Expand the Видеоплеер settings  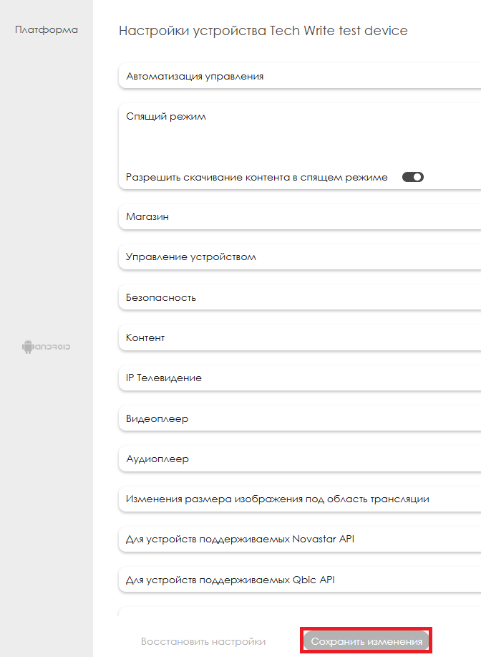coord(157,418)
